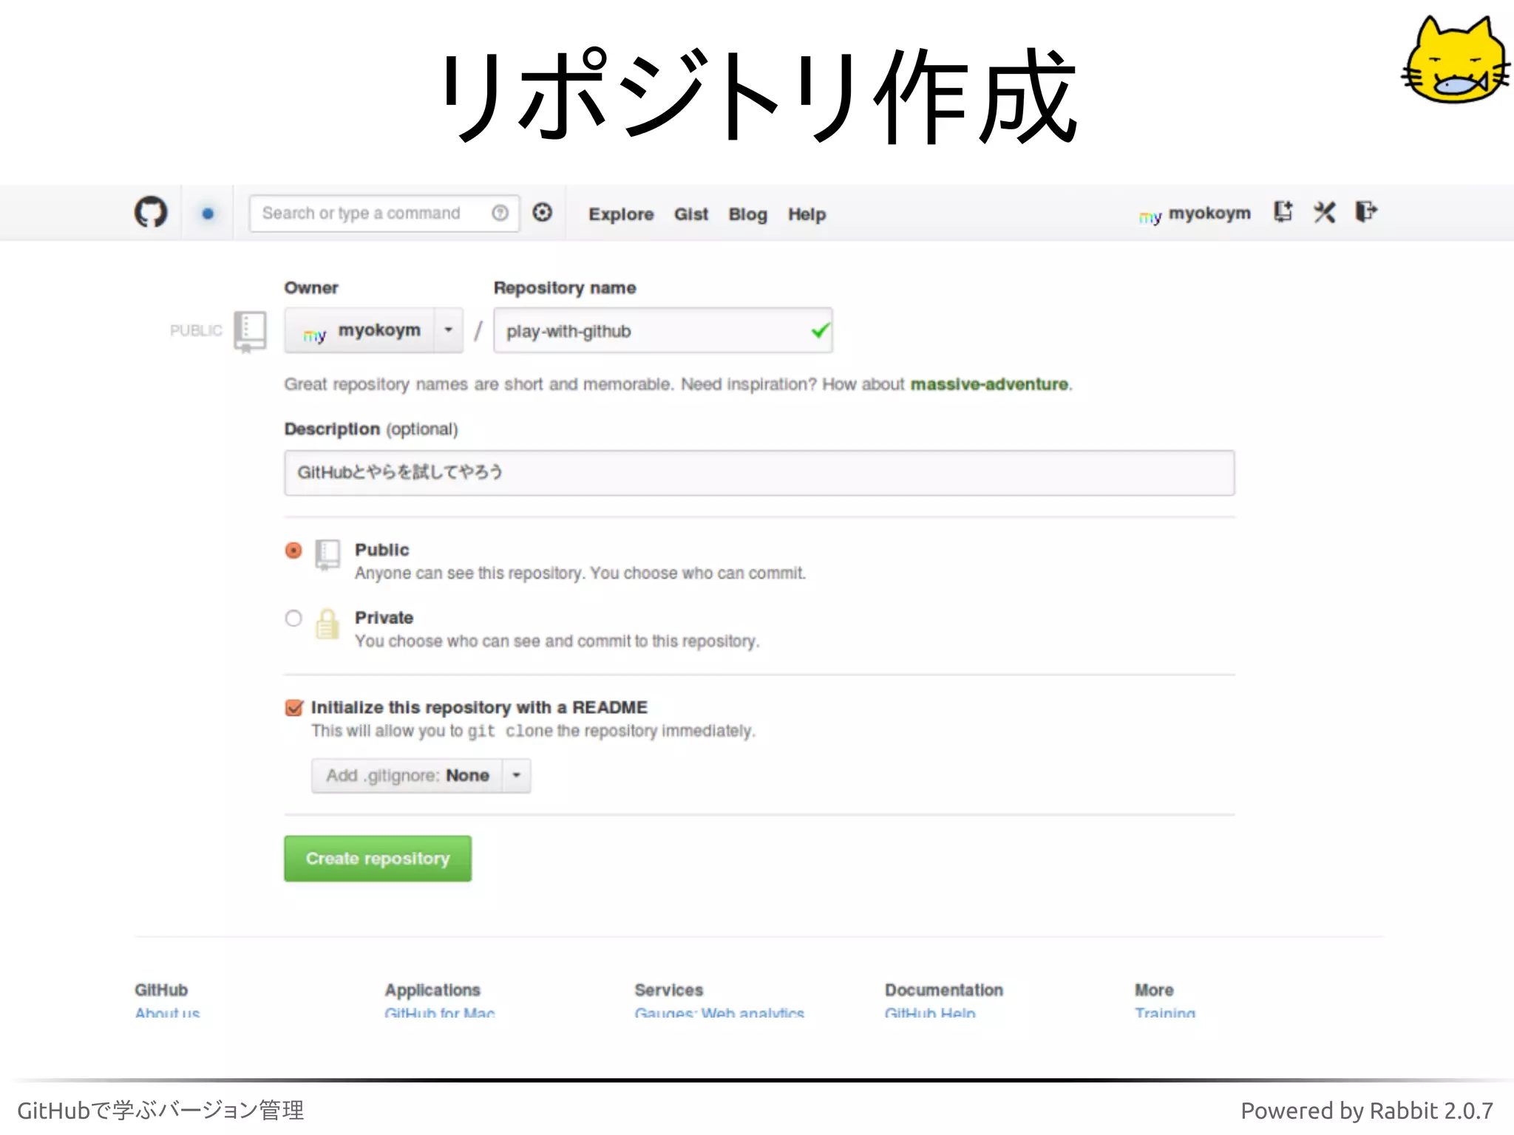Click the GitHub for Mac footer link
The height and width of the screenshot is (1135, 1514).
(440, 1012)
